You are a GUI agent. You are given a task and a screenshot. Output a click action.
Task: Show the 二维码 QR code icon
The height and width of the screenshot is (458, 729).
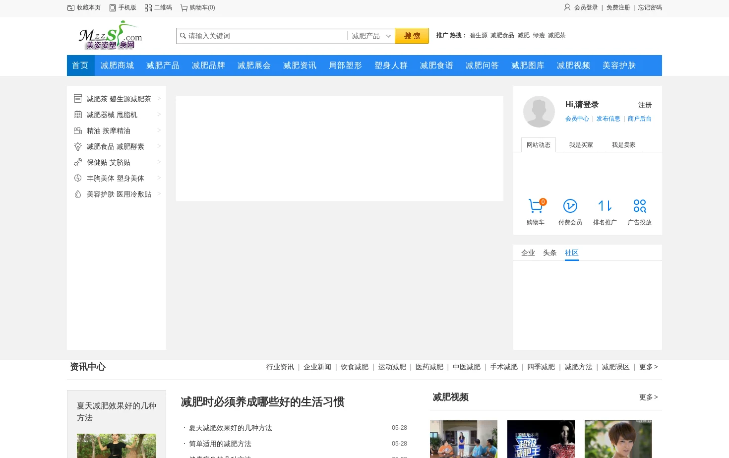[148, 8]
